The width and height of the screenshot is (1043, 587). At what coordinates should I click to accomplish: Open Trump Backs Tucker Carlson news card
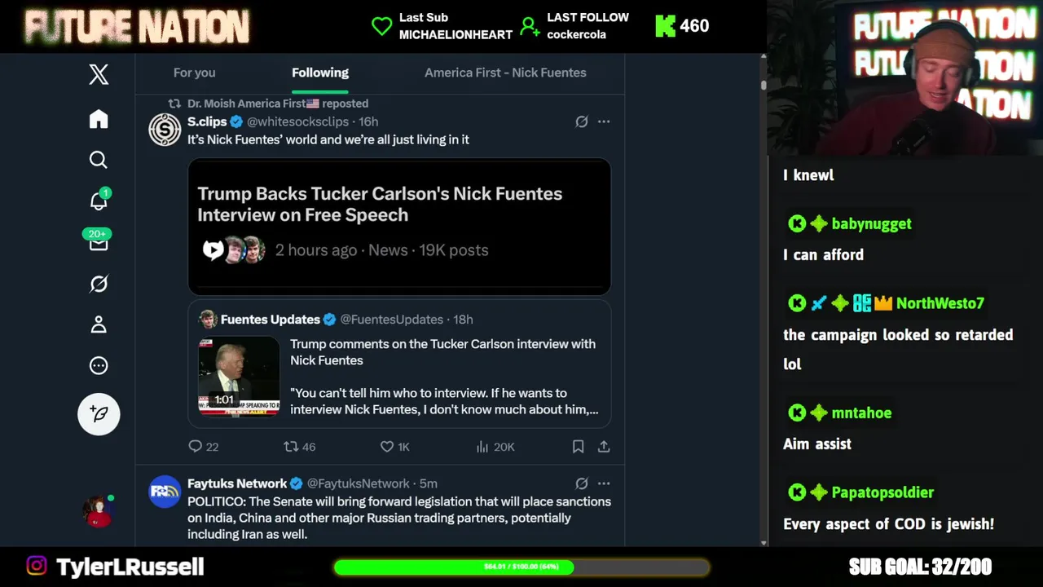[399, 227]
